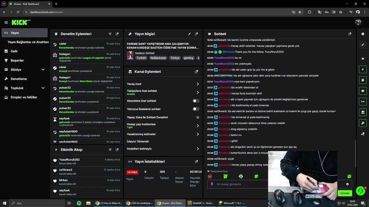This screenshot has height=207, width=369.
Task: Open the profile avatar at top right
Action: (x=358, y=22)
